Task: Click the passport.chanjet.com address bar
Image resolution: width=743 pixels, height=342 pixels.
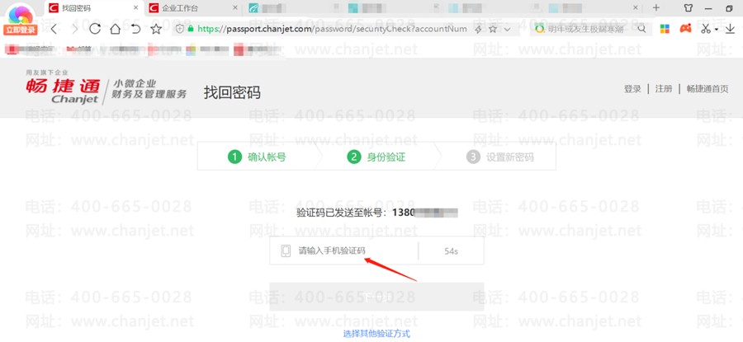Action: click(332, 30)
